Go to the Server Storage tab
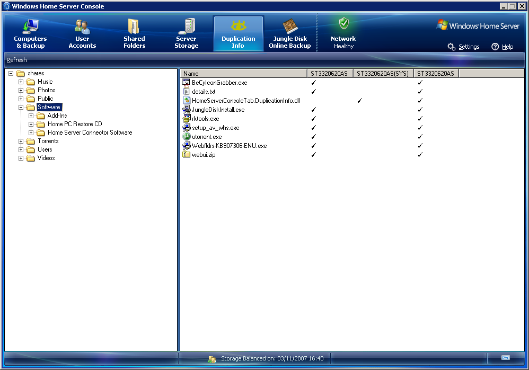 (186, 34)
